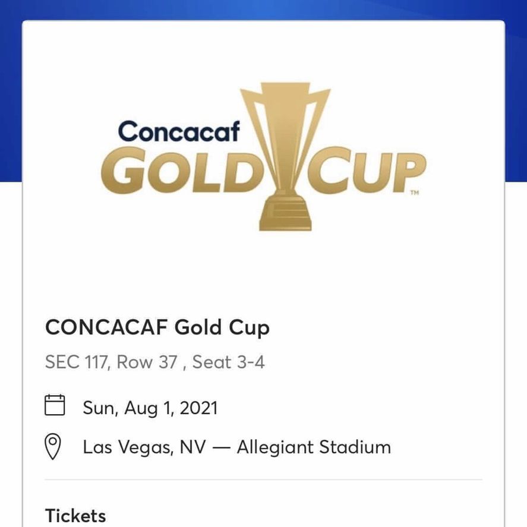Select the Row 37 text
This screenshot has height=527, width=527.
click(147, 362)
